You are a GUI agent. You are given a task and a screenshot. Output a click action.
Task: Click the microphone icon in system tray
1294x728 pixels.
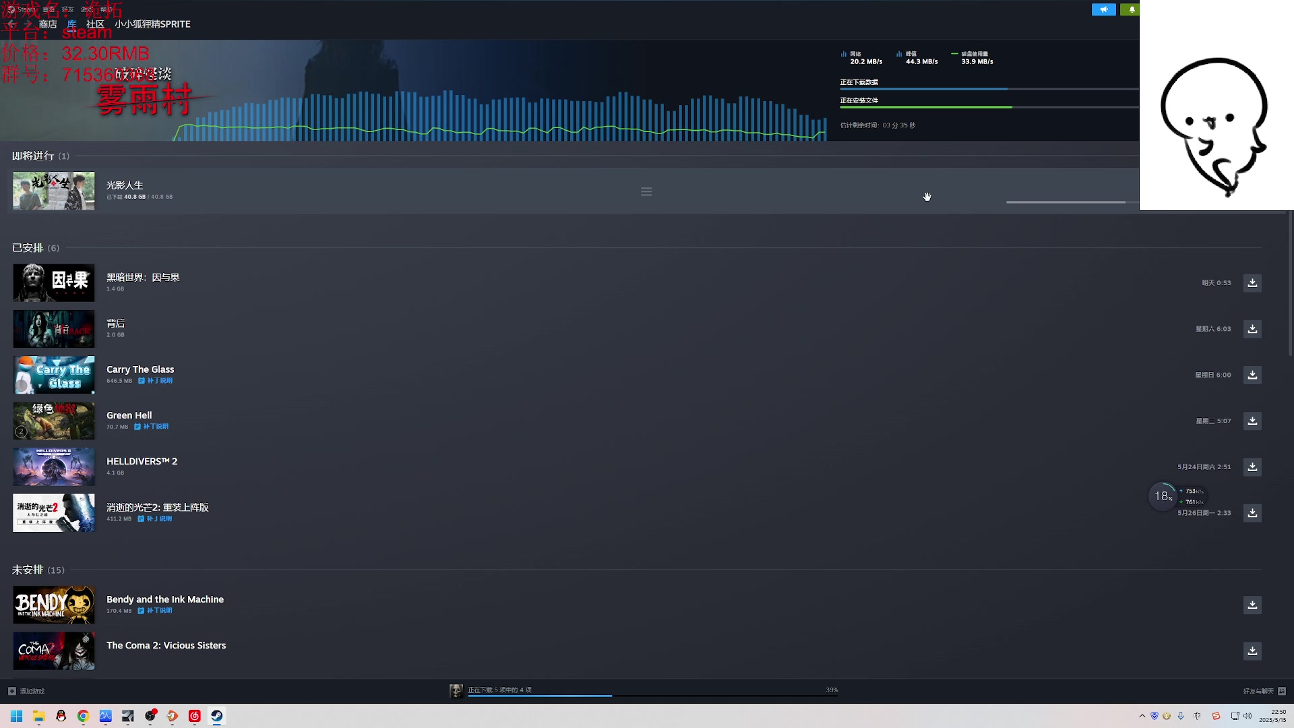click(x=1181, y=716)
